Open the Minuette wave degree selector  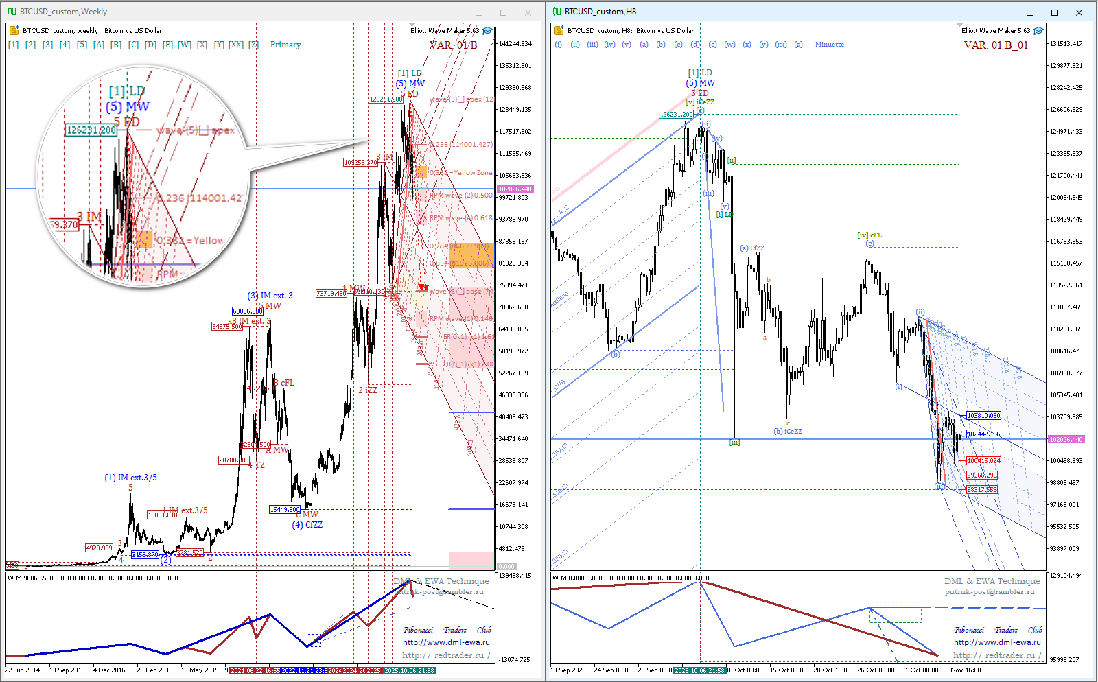[x=830, y=45]
